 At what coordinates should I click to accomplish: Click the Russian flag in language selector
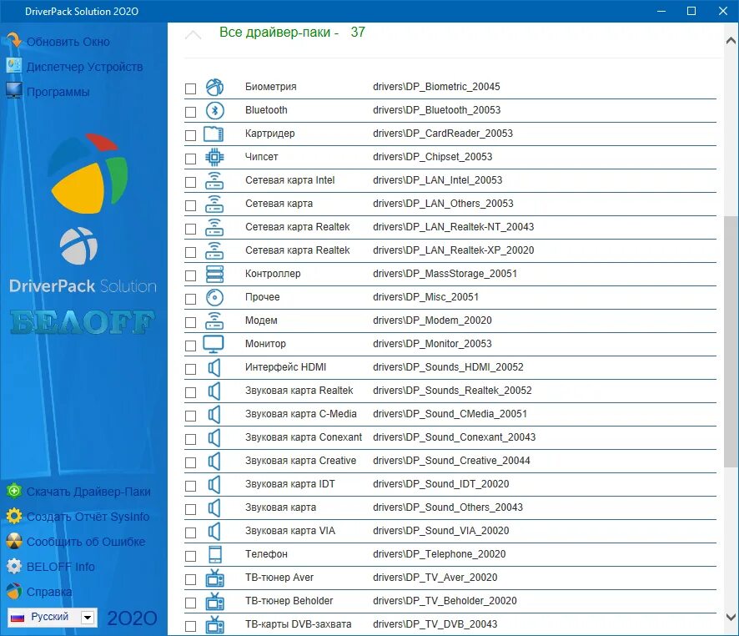[18, 618]
